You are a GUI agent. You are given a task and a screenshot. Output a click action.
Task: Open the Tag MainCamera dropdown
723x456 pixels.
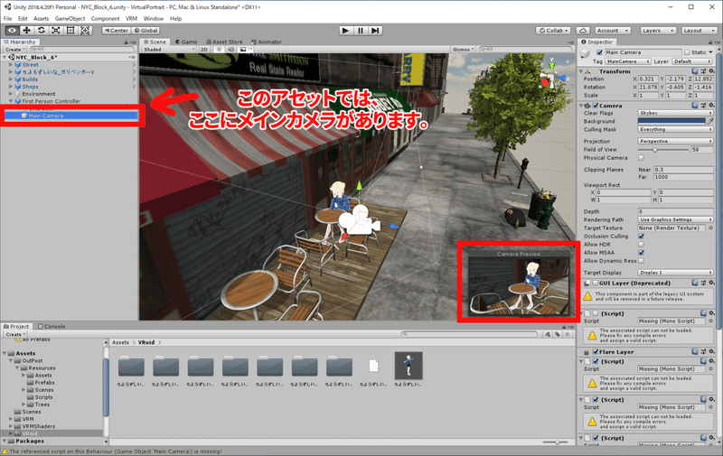(x=628, y=61)
